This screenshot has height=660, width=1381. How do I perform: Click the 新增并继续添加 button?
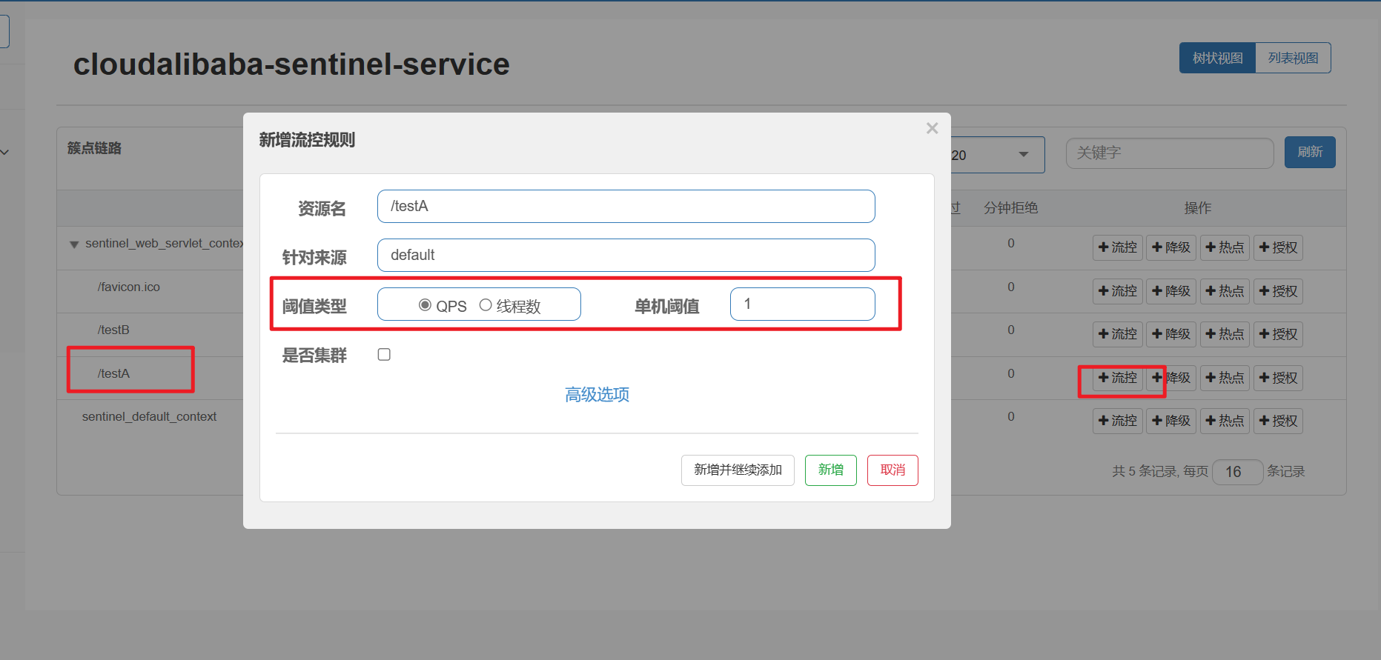pyautogui.click(x=738, y=470)
